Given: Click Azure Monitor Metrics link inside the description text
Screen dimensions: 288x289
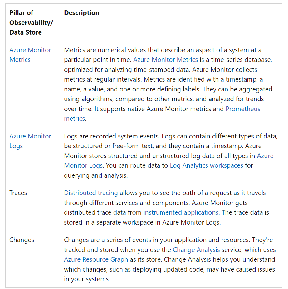Looking at the screenshot, I should point(165,60).
